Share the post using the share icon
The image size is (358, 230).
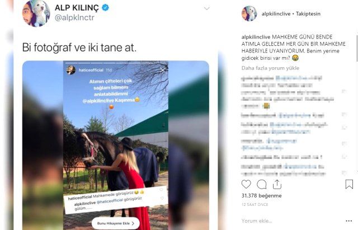point(277,184)
